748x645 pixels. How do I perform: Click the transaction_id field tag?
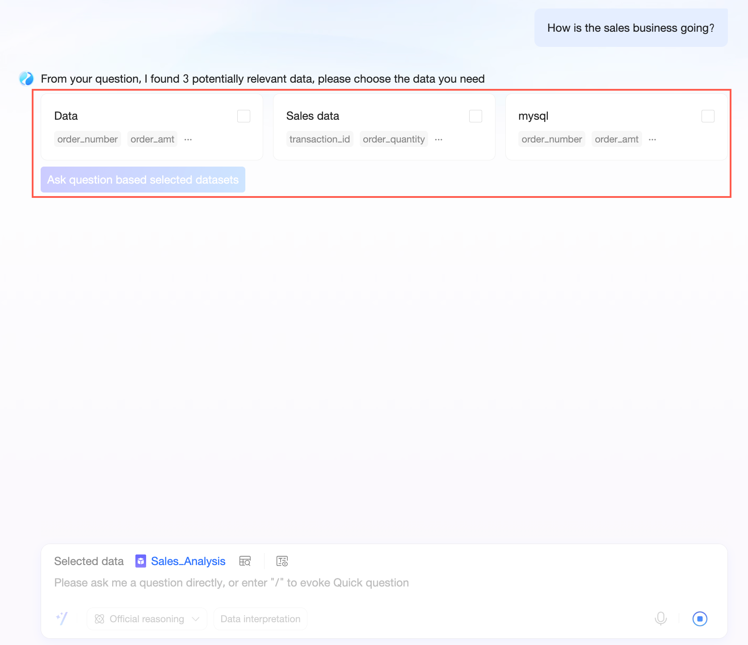click(319, 139)
